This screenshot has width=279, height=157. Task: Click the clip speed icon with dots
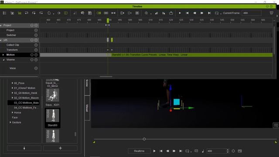click(x=106, y=13)
